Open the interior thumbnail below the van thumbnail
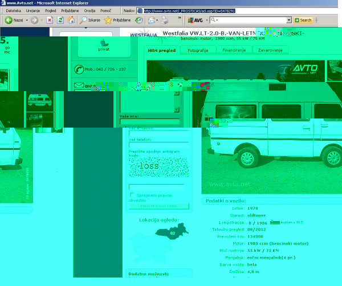Viewport: 342px width, 286px height. click(x=40, y=120)
